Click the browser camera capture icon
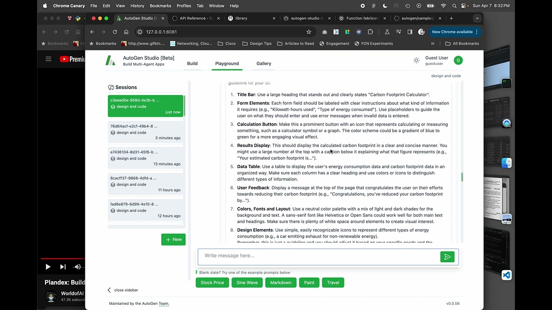Screen dimensions: 552x310 pyautogui.click(x=324, y=32)
